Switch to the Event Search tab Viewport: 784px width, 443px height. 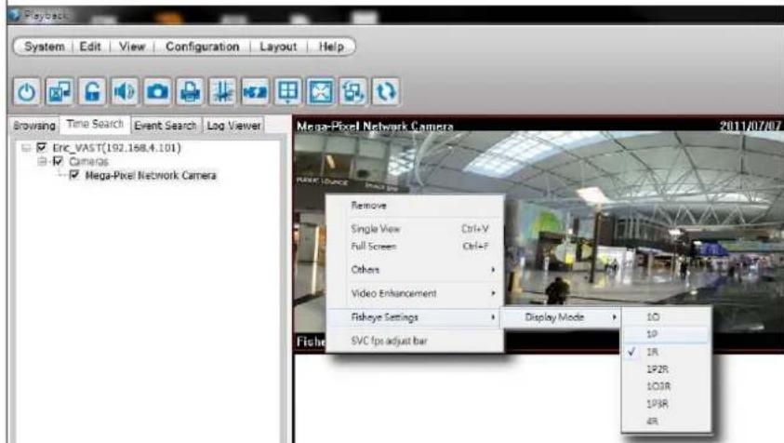tap(166, 125)
